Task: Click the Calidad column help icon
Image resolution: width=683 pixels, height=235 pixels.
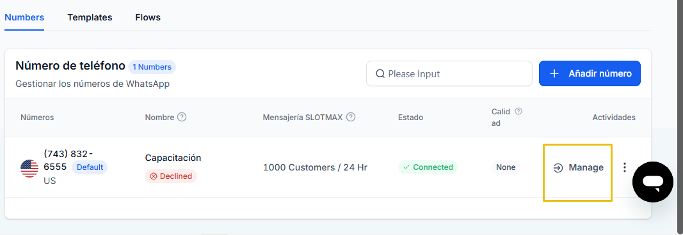Action: tap(518, 111)
